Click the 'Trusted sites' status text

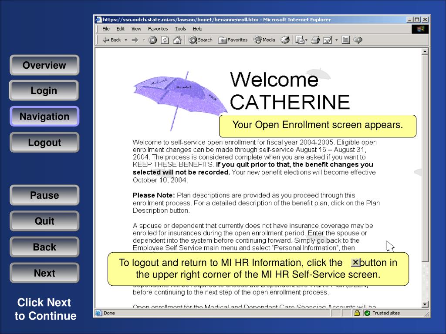tap(386, 313)
